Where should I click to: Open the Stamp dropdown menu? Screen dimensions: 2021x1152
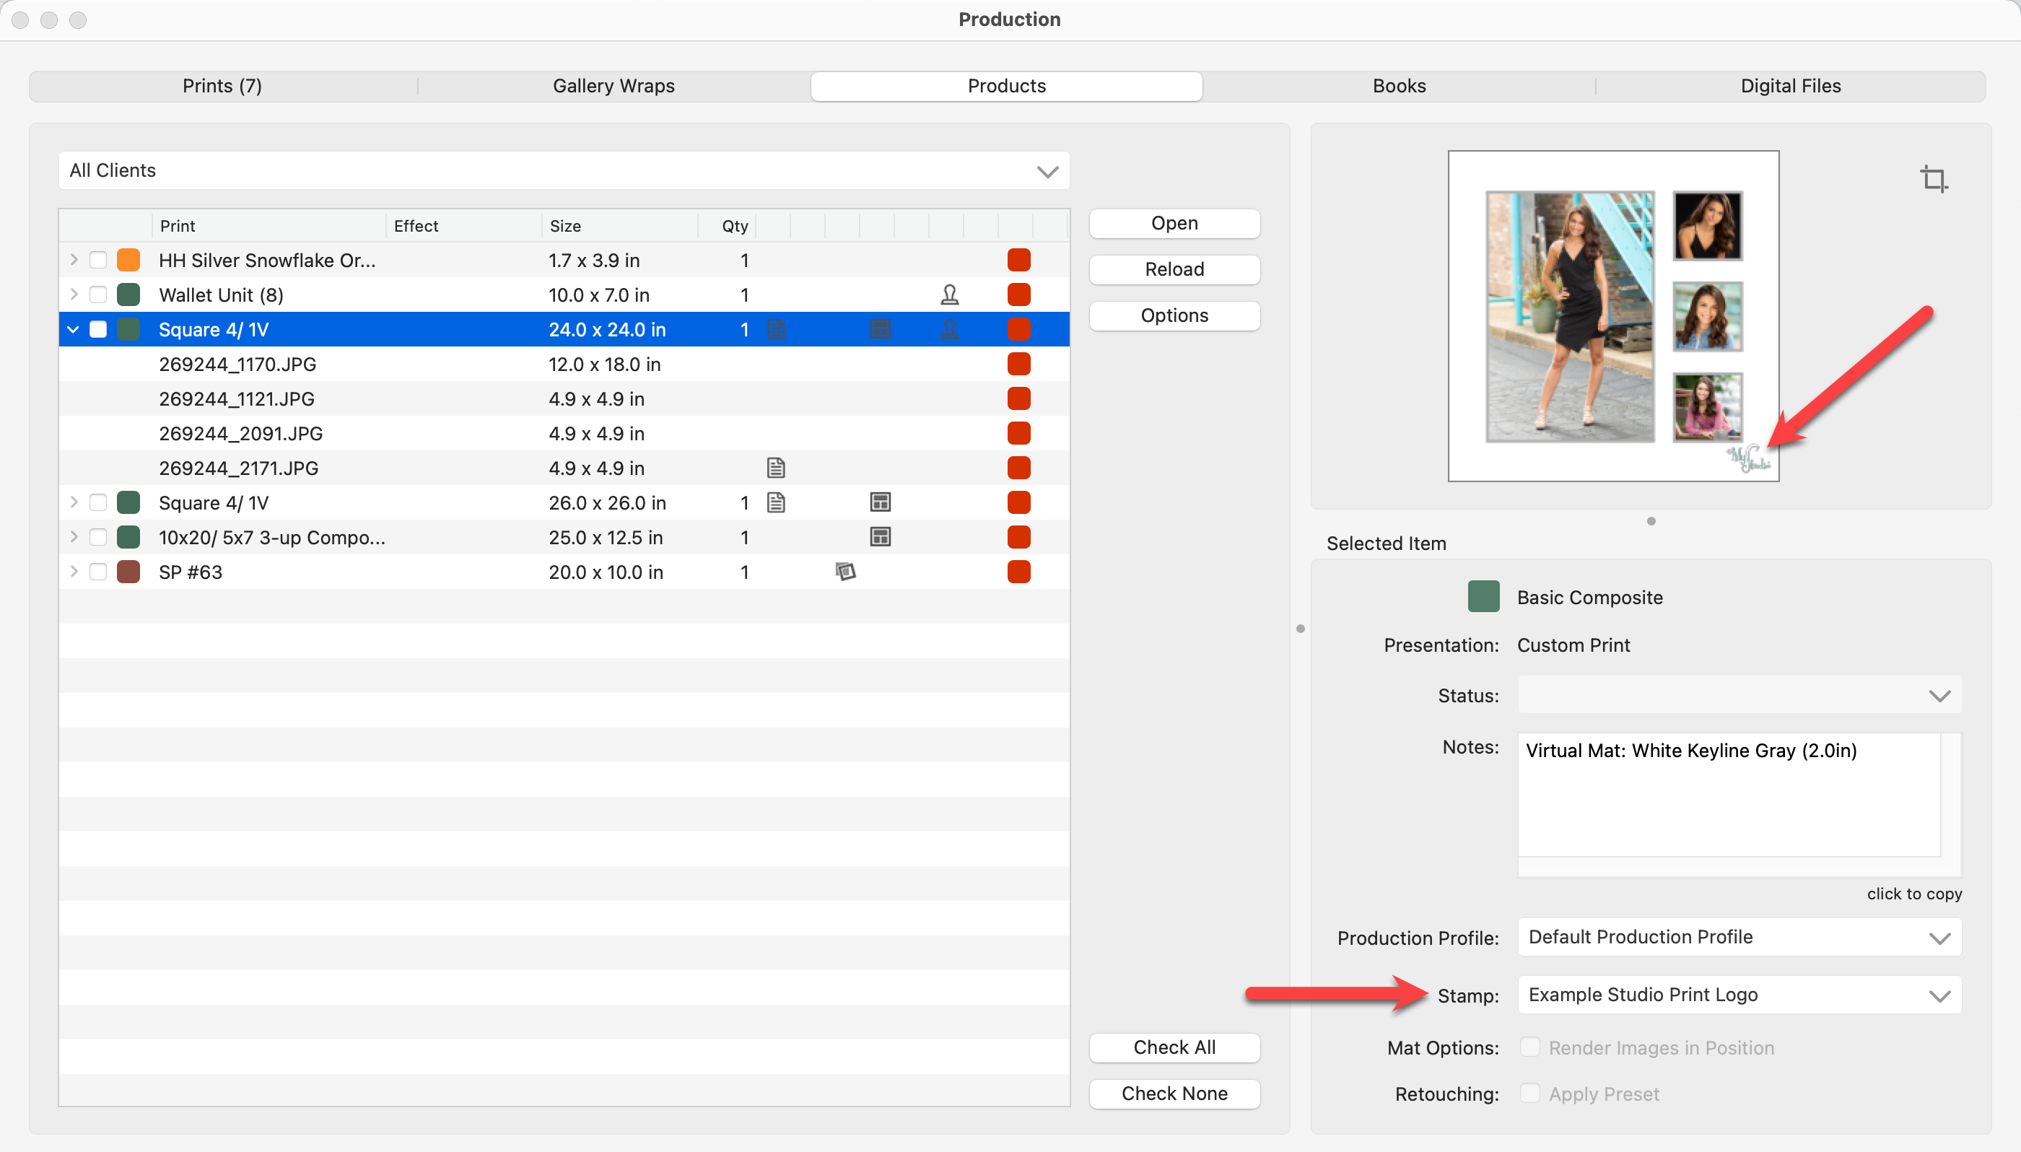pos(1739,995)
